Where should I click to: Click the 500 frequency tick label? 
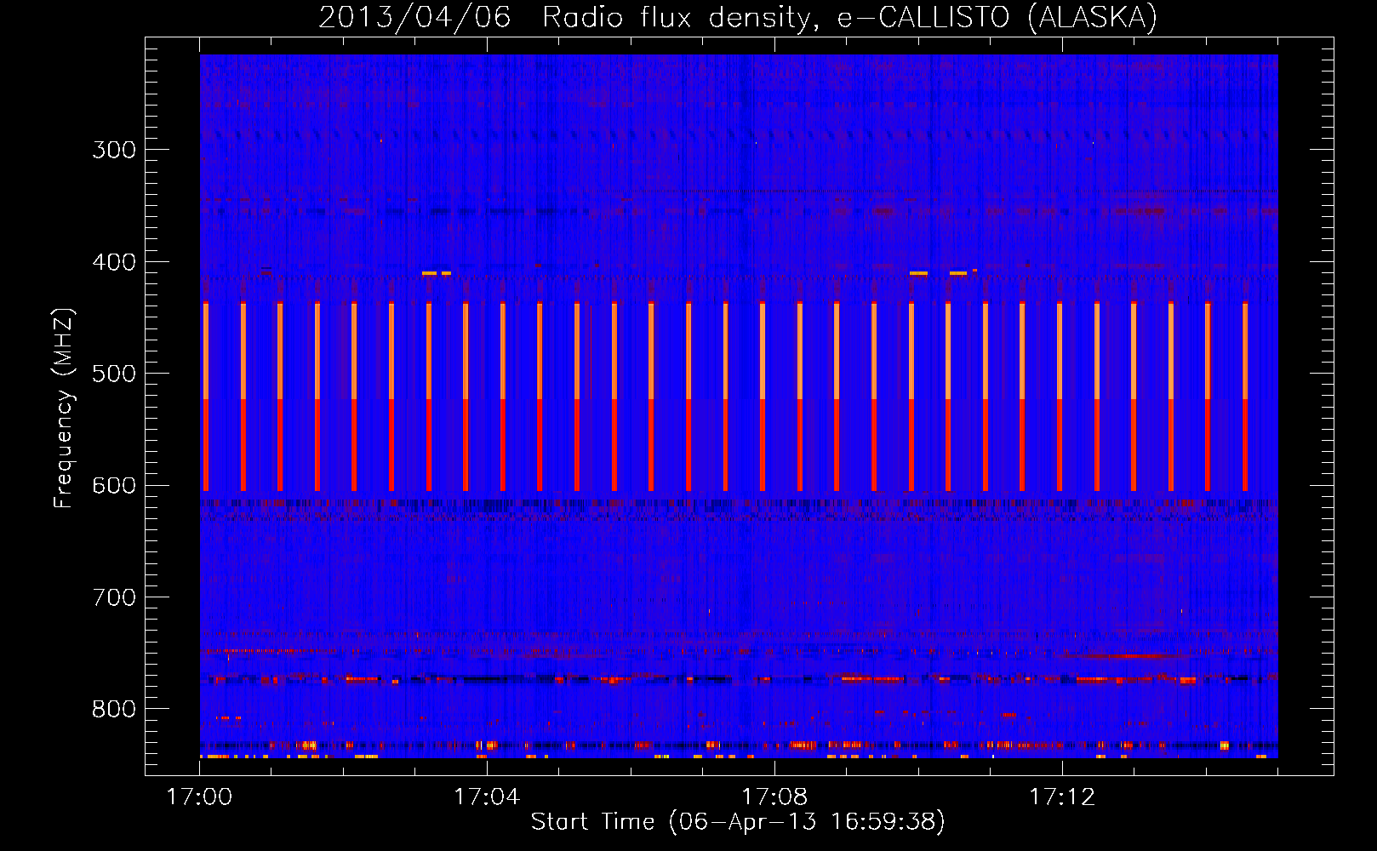[x=114, y=374]
